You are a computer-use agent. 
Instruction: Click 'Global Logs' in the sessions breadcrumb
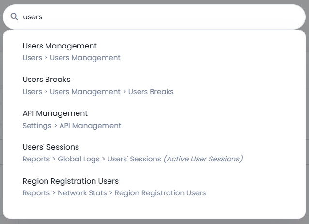point(78,159)
